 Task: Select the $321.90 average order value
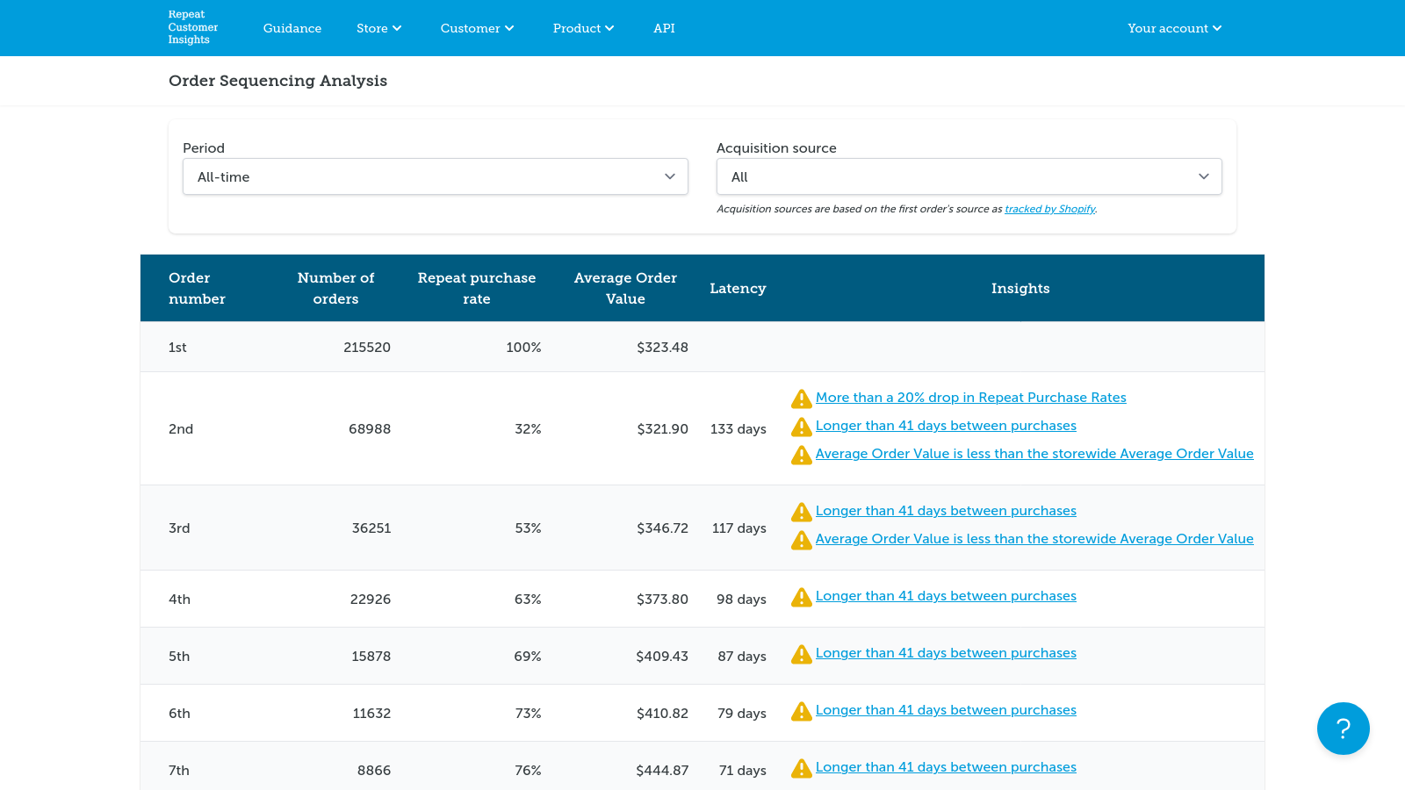(662, 429)
